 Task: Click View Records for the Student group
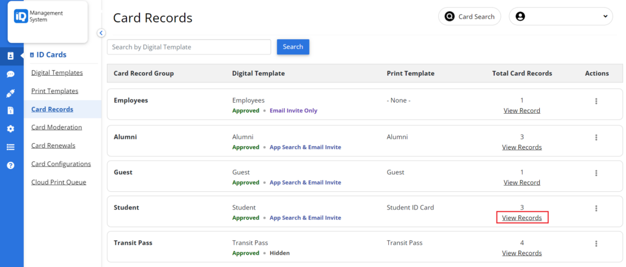[521, 218]
